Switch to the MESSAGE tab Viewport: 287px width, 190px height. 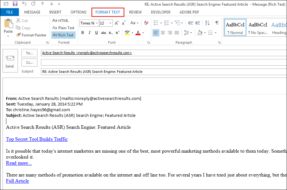click(x=32, y=12)
